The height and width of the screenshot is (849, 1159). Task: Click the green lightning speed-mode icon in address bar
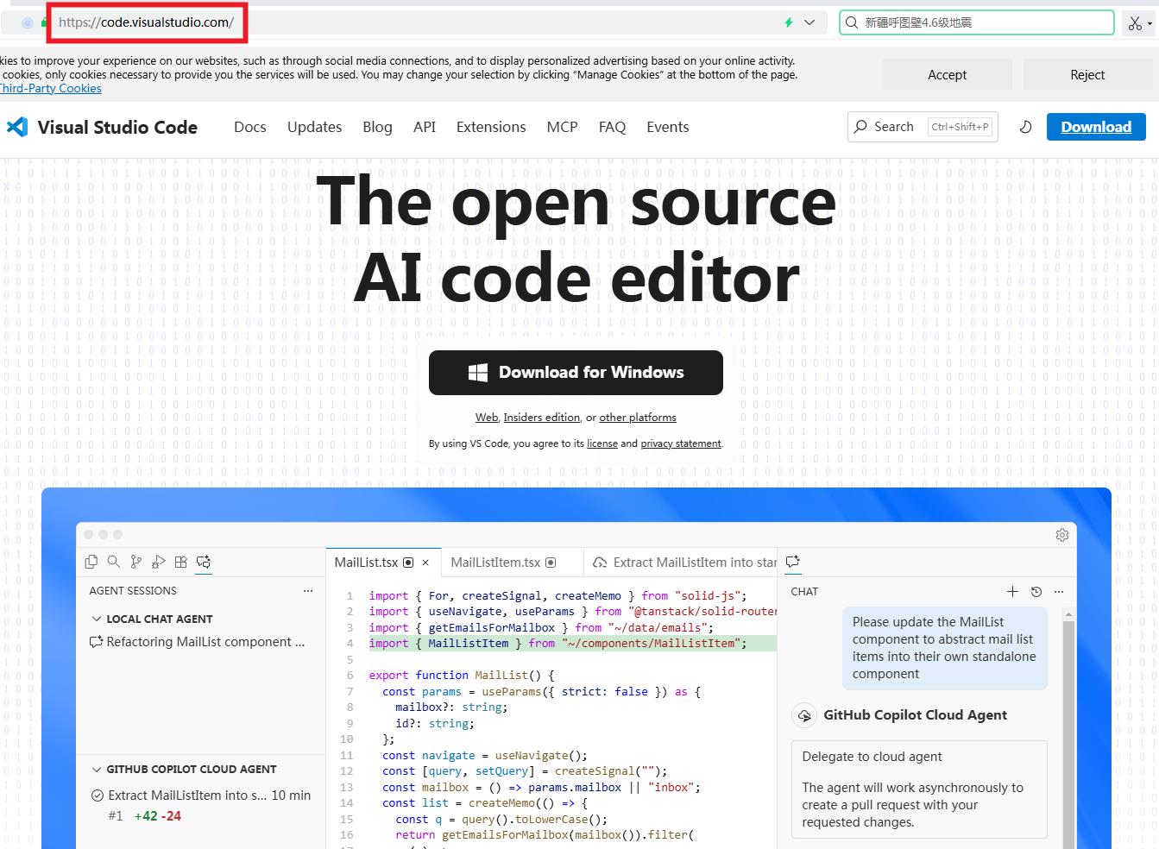[x=789, y=22]
